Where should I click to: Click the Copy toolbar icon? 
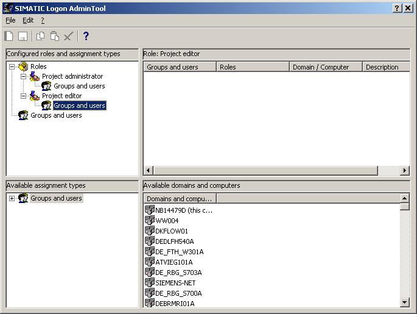tap(41, 37)
